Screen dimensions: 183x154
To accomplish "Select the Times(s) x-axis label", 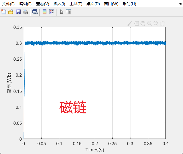I will 95,150.
